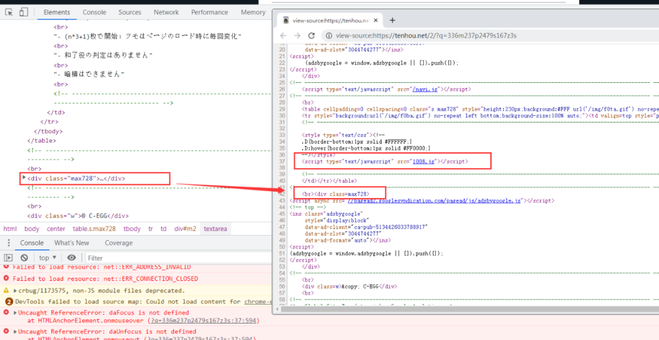
Task: Open a new browser tab with plus
Action: 392,20
